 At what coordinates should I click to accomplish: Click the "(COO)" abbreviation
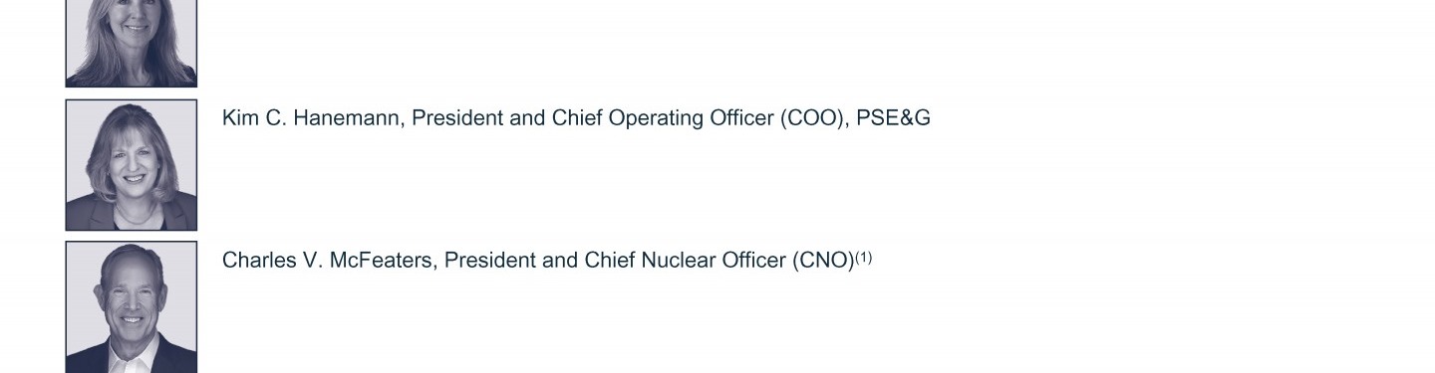click(814, 118)
